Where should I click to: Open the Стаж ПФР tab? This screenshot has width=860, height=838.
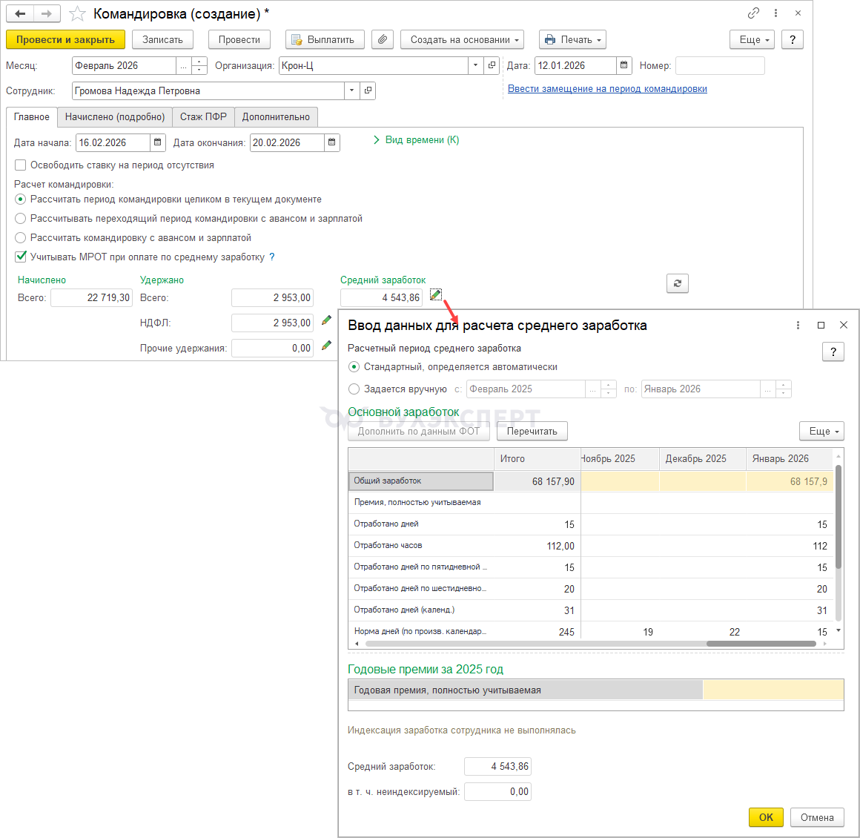tap(203, 117)
